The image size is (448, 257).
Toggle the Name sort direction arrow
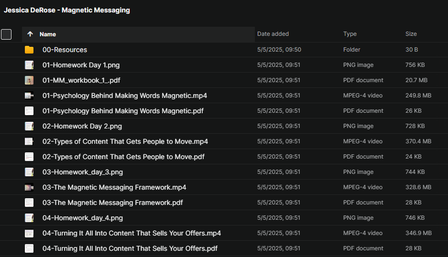tap(30, 34)
